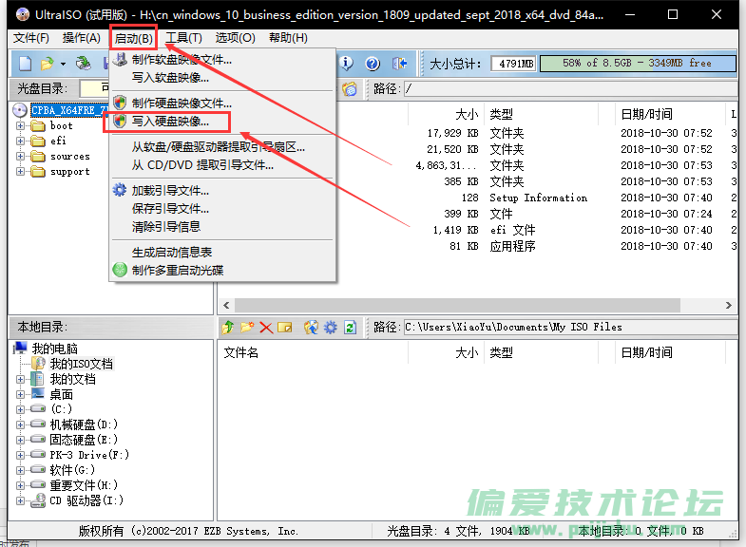Screen dimensions: 746x547
Task: Select 写入硬盘映像 from the menu
Action: 170,122
